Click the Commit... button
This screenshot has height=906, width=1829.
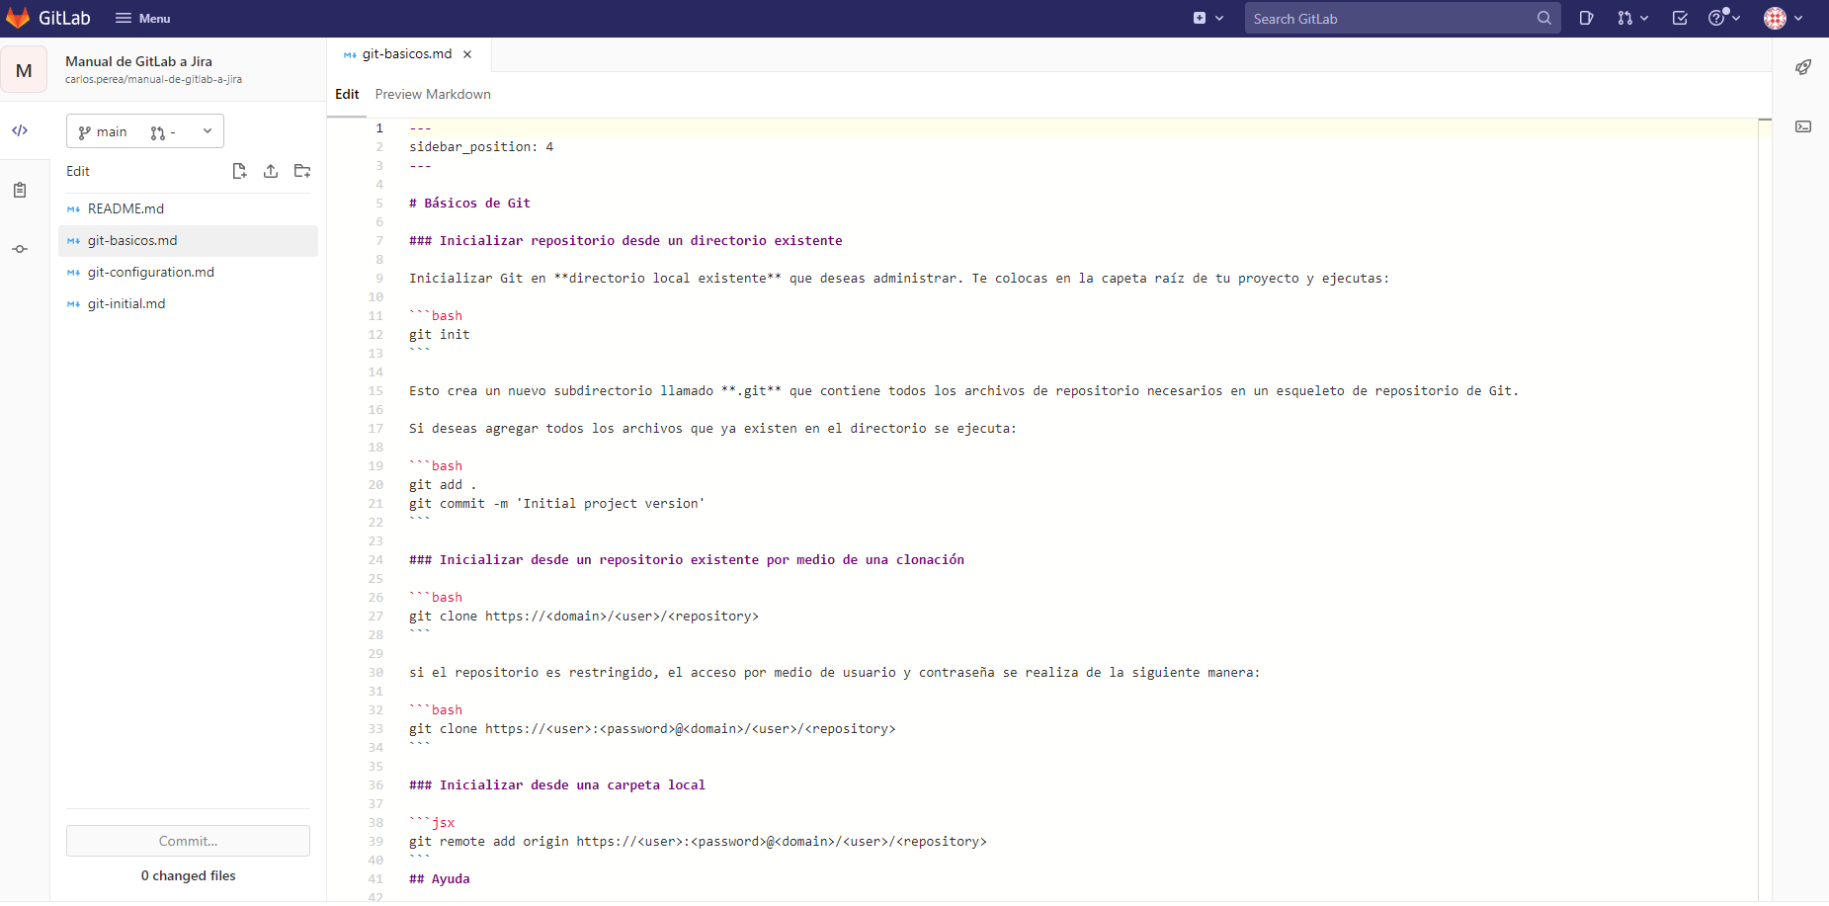pyautogui.click(x=188, y=841)
